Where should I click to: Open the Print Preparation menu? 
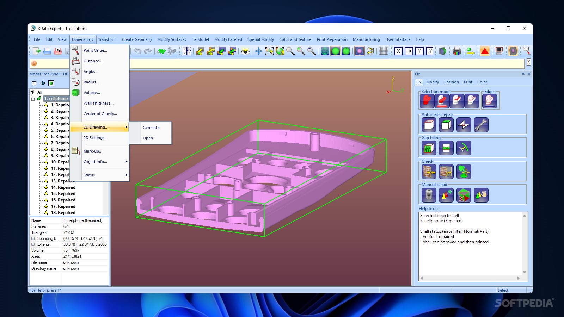pyautogui.click(x=332, y=39)
